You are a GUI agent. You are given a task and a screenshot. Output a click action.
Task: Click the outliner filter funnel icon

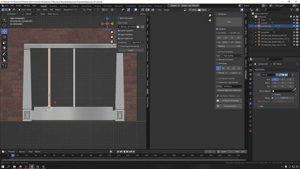(x=291, y=9)
